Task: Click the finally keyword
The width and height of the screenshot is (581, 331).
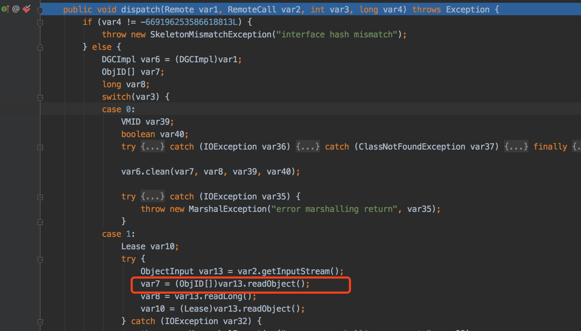Action: pyautogui.click(x=550, y=146)
